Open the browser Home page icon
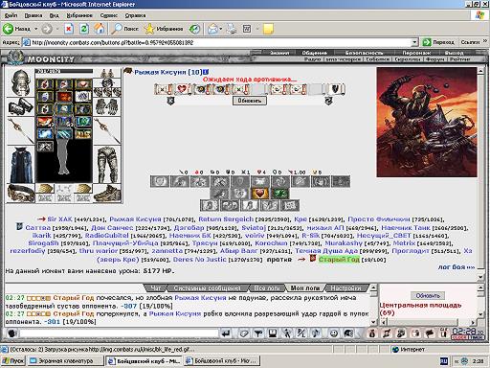Image resolution: width=490 pixels, height=368 pixels. (100, 29)
